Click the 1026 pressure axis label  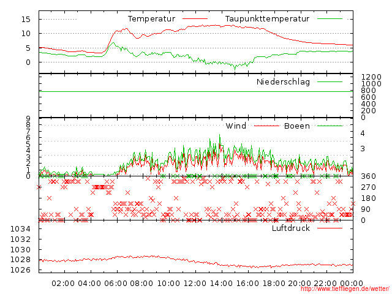20,270
